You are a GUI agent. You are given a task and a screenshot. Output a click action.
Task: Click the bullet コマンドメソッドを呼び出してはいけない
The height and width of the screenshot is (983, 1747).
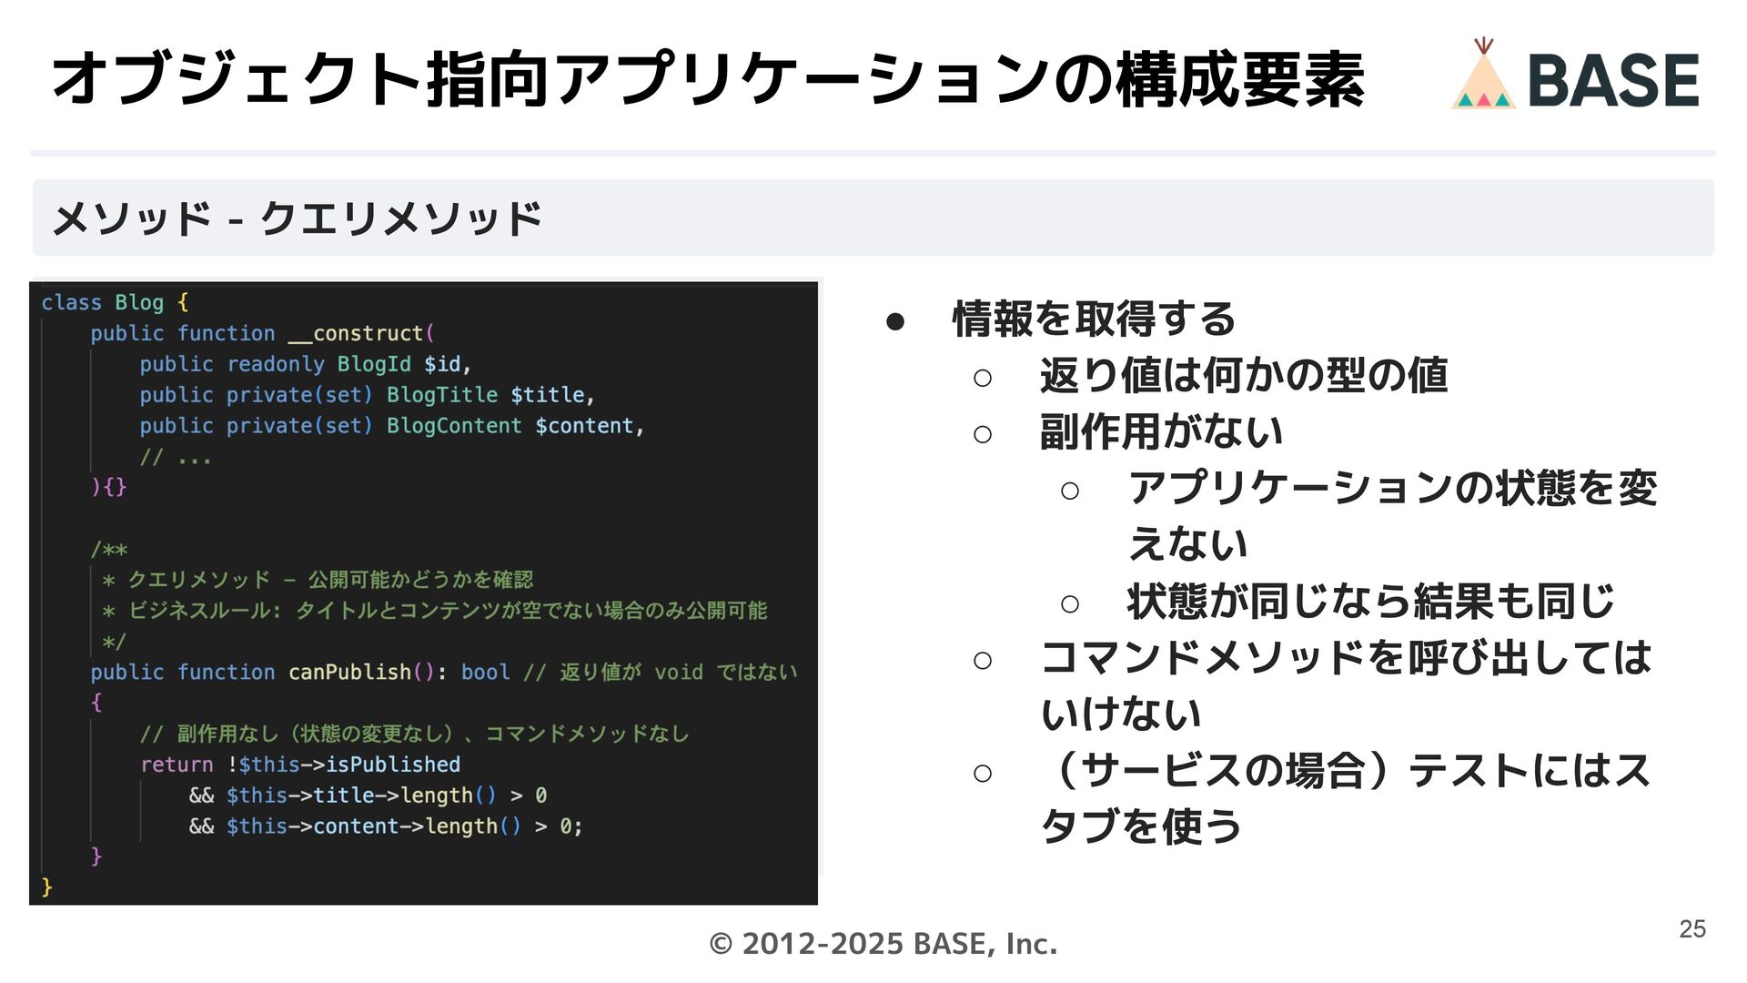click(1346, 685)
